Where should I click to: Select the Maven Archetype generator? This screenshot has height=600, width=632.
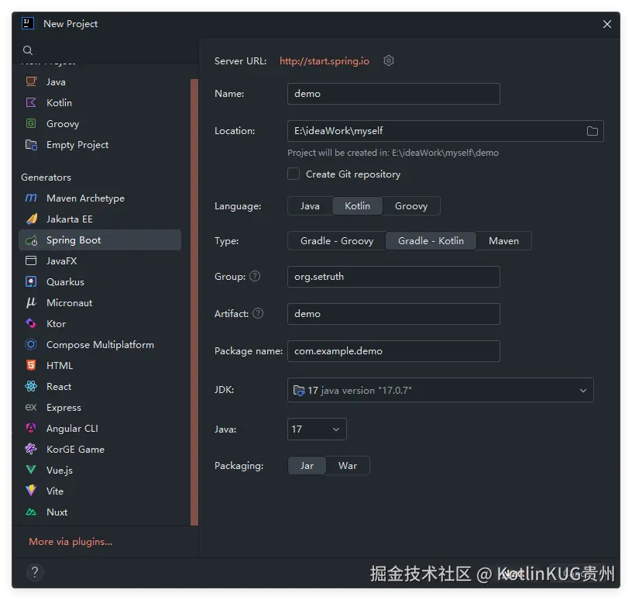click(100, 198)
